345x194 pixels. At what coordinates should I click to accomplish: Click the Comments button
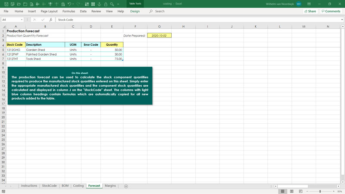[x=331, y=11]
